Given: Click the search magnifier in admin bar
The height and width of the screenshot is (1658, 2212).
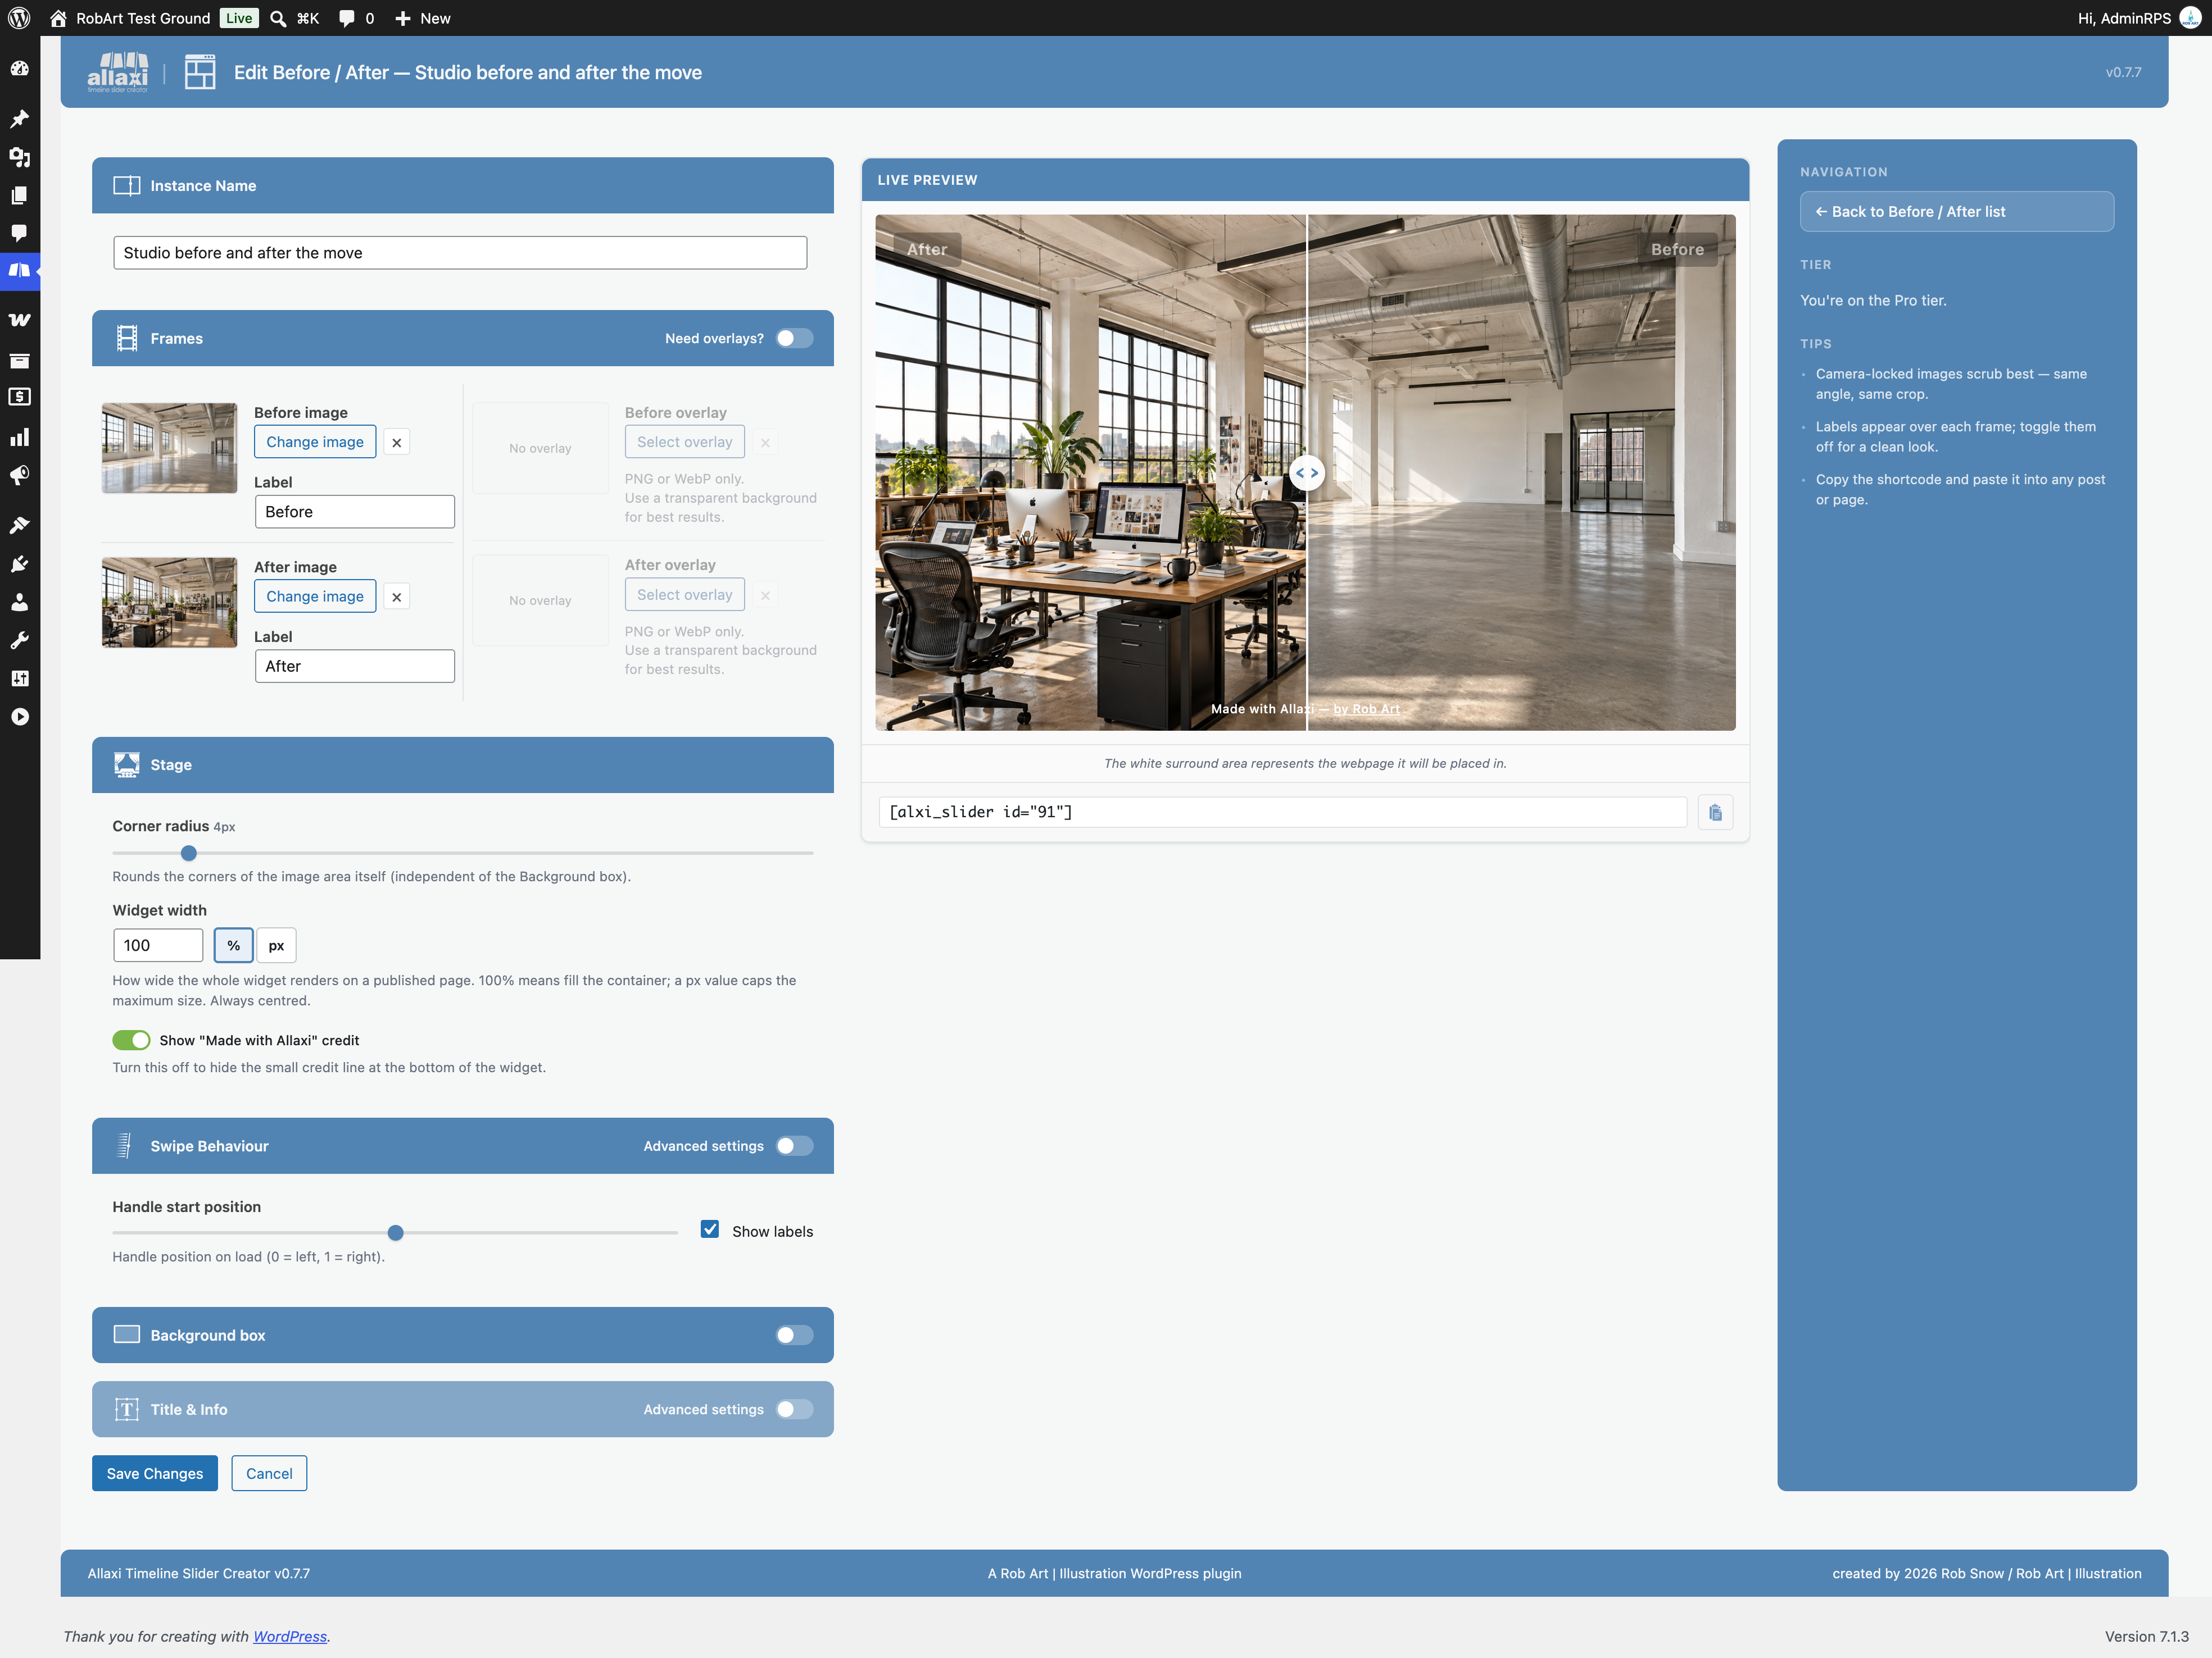Looking at the screenshot, I should pyautogui.click(x=278, y=18).
